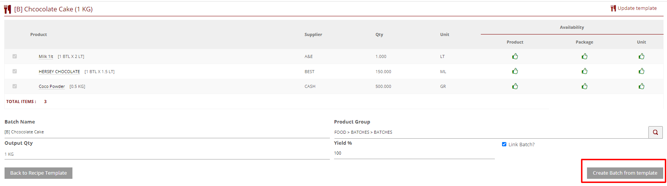Screen dimensions: 667x186
Task: Open the Coco Powder product link
Action: pos(52,86)
